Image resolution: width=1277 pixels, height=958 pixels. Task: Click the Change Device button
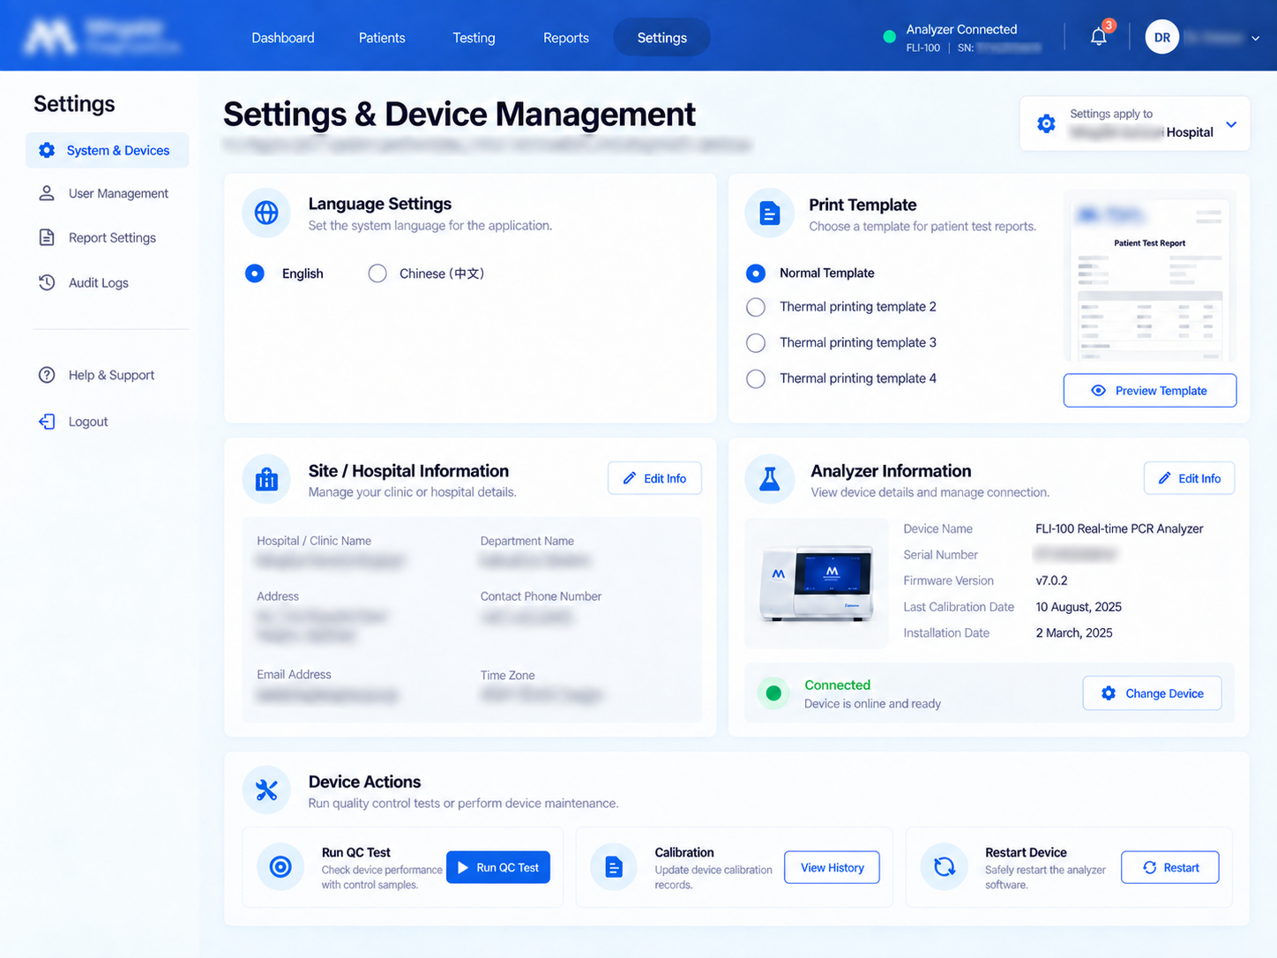pos(1152,693)
